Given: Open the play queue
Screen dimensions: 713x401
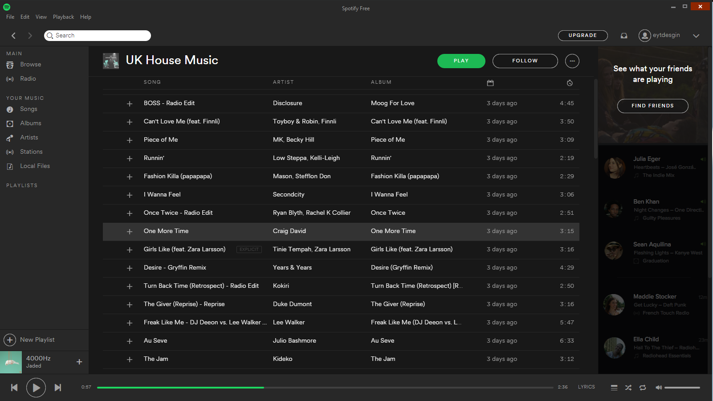Looking at the screenshot, I should point(614,388).
